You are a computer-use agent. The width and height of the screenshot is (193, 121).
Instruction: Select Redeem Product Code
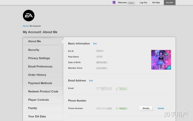tap(43, 92)
